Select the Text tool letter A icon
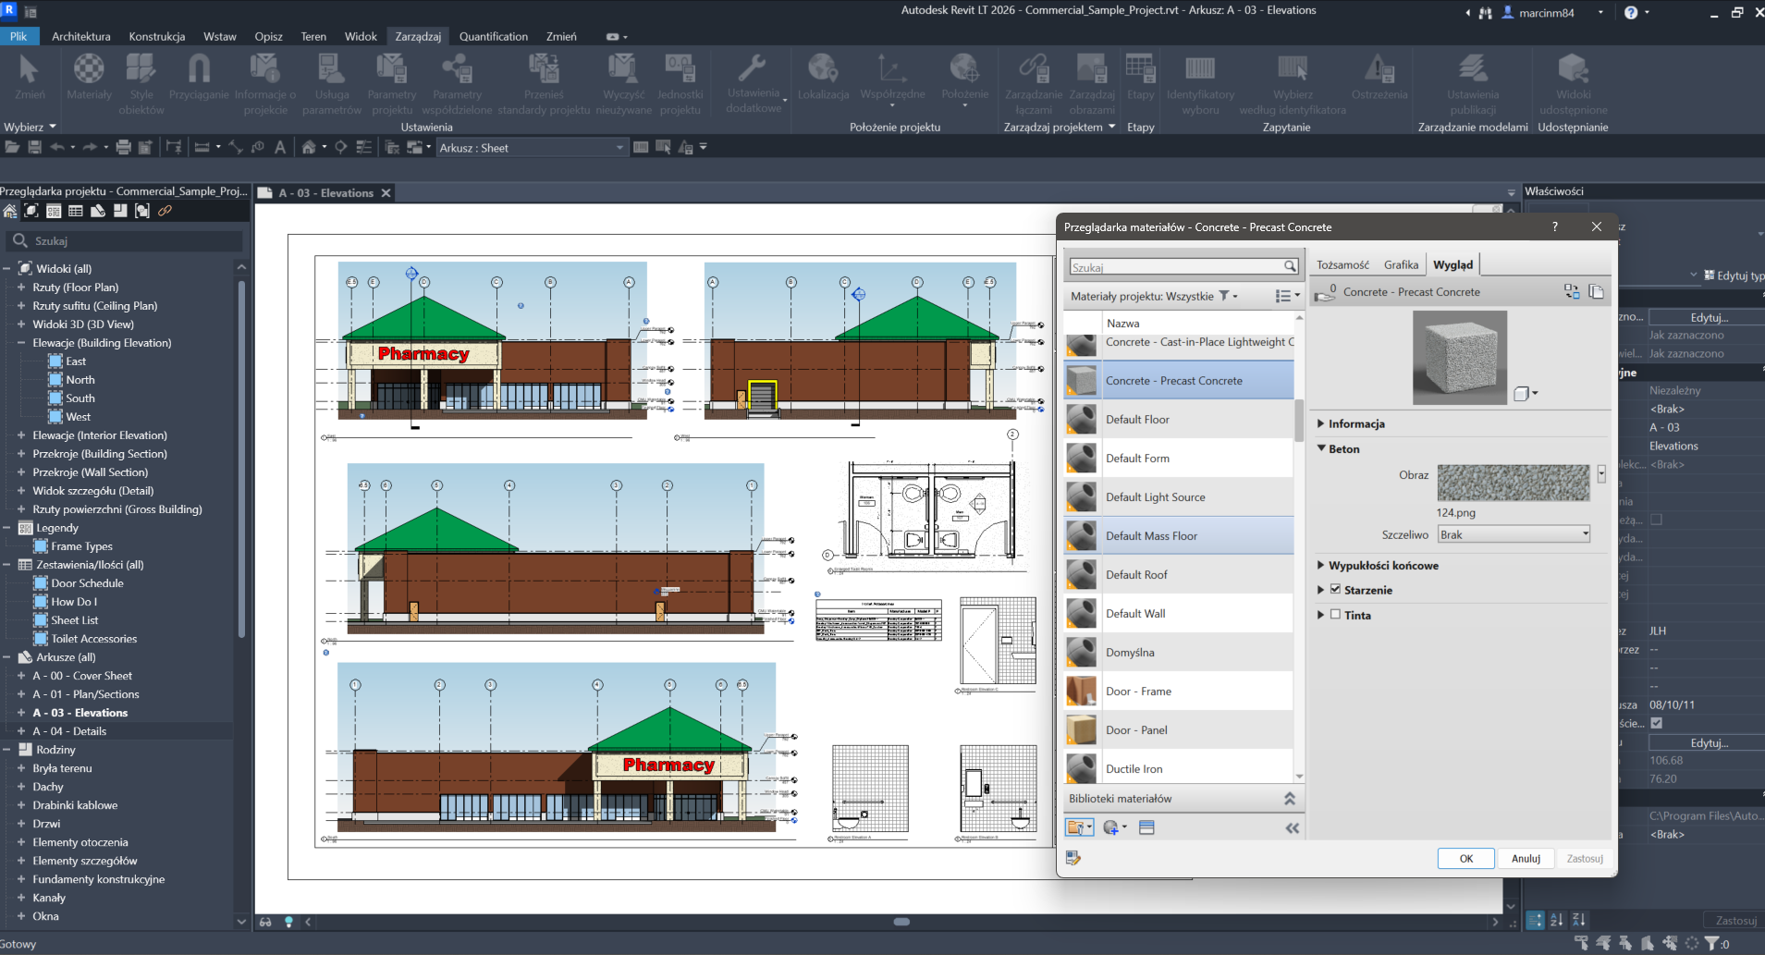Viewport: 1765px width, 955px height. click(280, 147)
